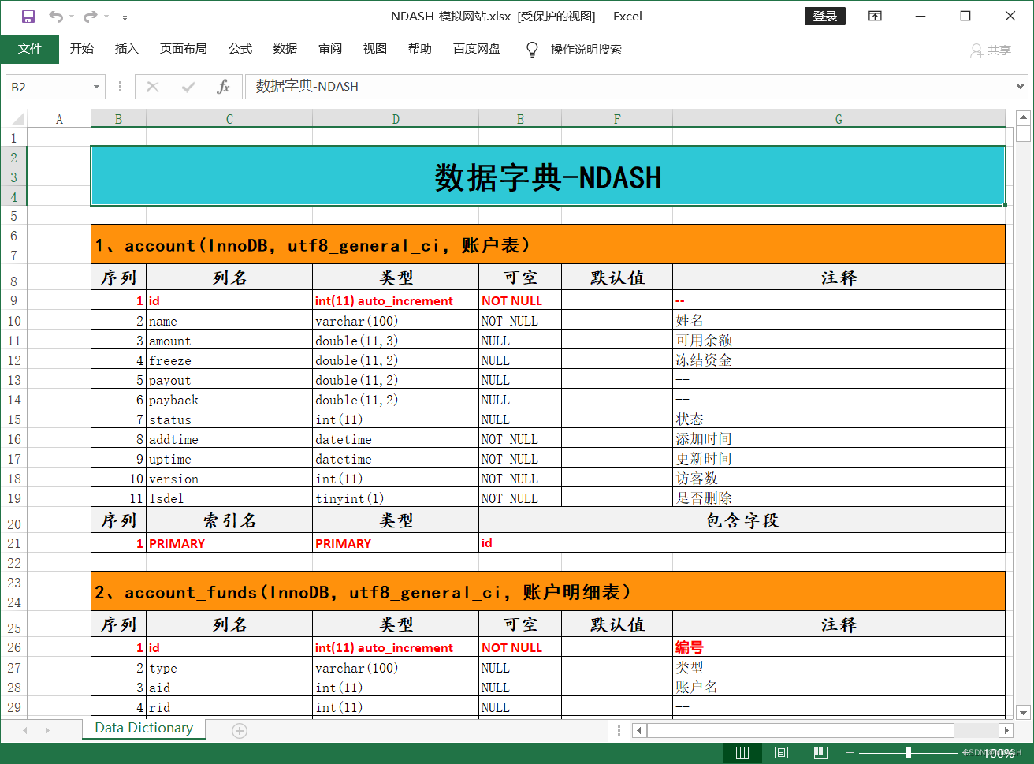
Task: Expand the formula bar chevron
Action: coord(1021,87)
